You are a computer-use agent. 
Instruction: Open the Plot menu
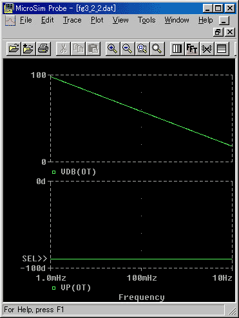[97, 20]
